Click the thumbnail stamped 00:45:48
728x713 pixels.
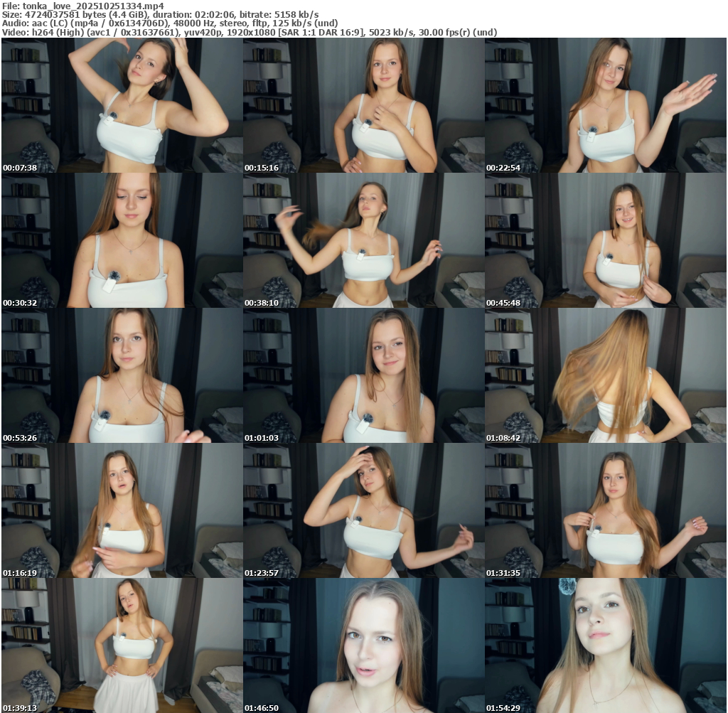[x=606, y=240]
